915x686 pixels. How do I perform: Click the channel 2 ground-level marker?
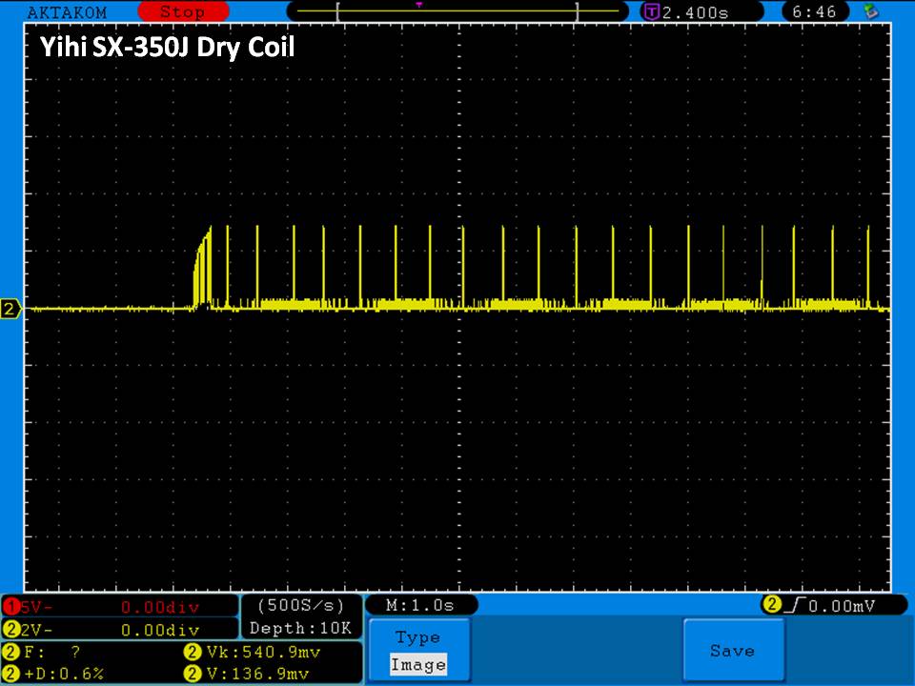click(x=11, y=309)
